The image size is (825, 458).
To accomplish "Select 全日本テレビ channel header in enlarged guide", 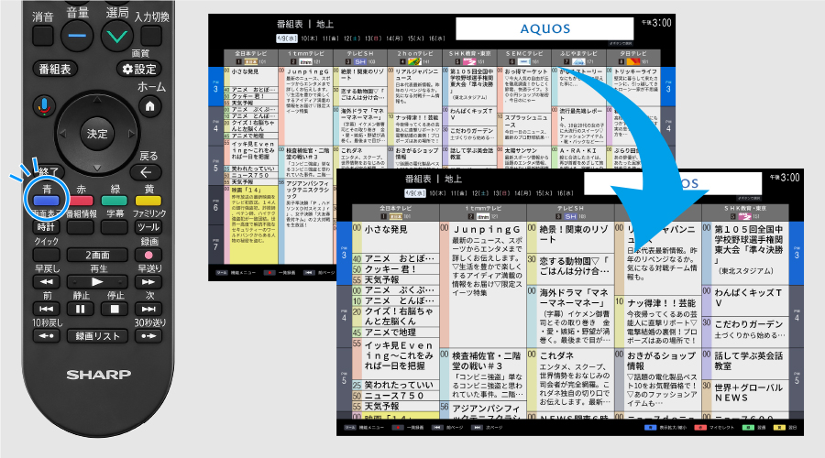I will (396, 213).
